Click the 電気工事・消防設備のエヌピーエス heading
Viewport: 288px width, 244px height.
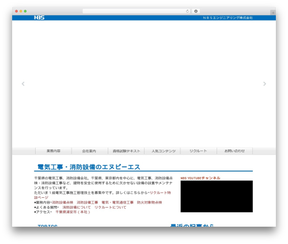pos(89,167)
